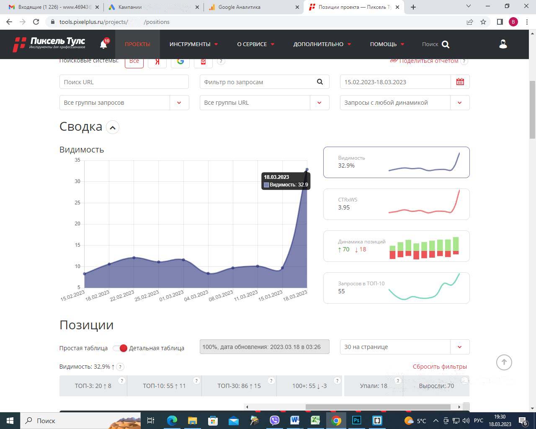The height and width of the screenshot is (429, 536).
Task: Click the scroll-to-top arrow button
Action: click(x=504, y=362)
